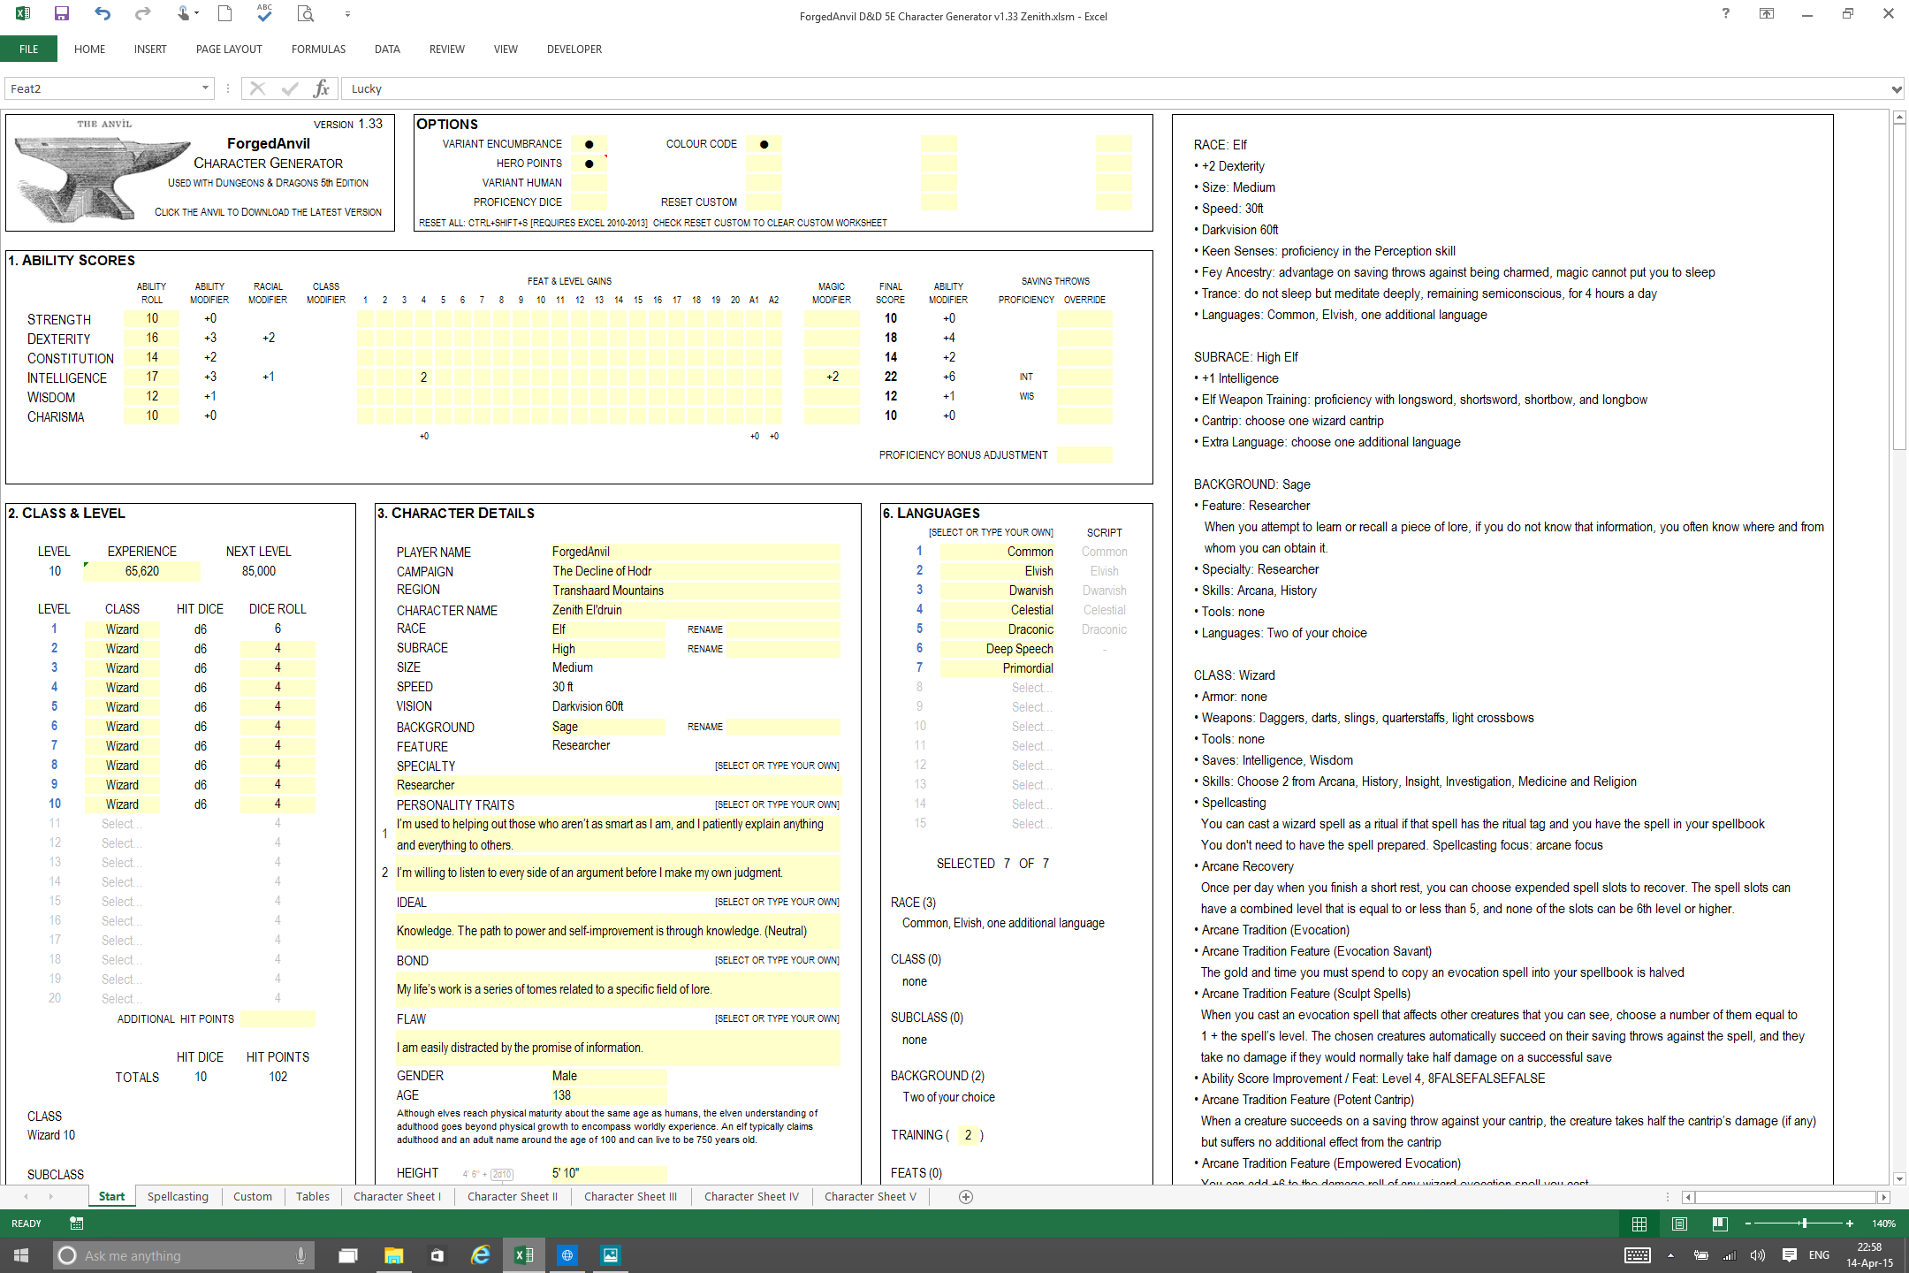Confirm formula bar entry checkmark

click(289, 88)
